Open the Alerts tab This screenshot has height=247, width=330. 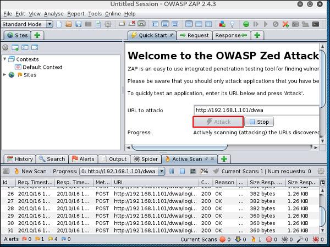click(x=83, y=159)
